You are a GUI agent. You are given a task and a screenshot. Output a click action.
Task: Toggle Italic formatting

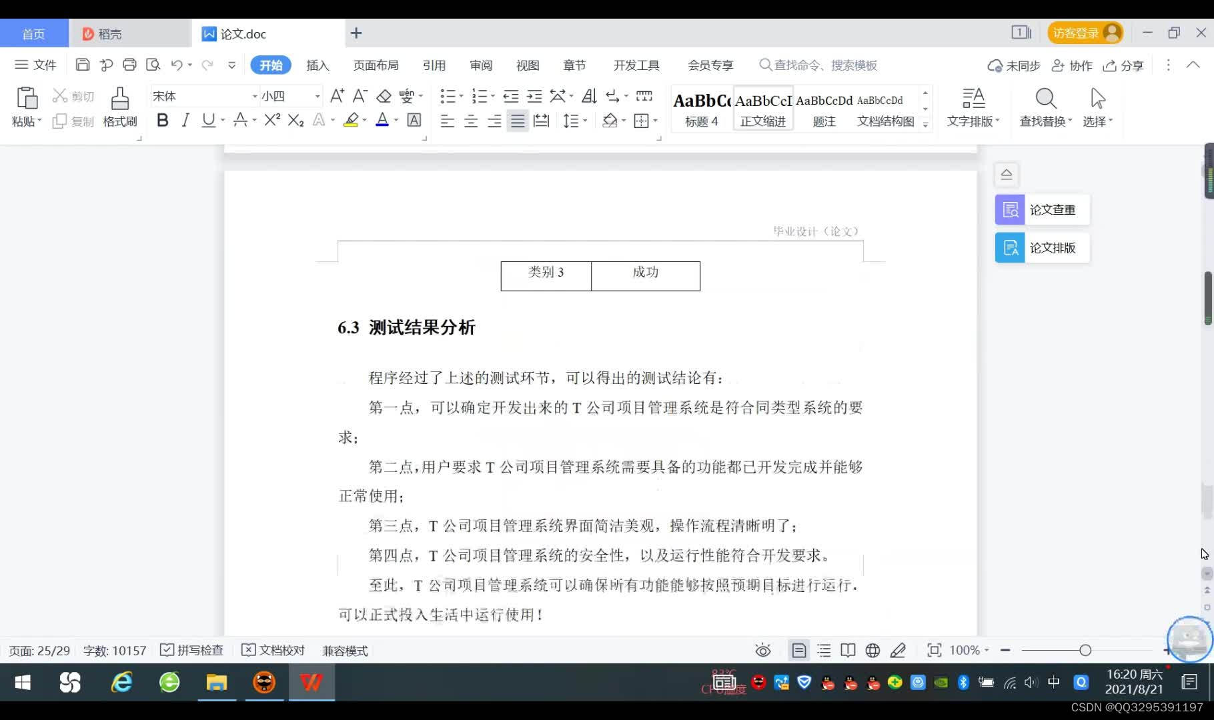point(185,120)
